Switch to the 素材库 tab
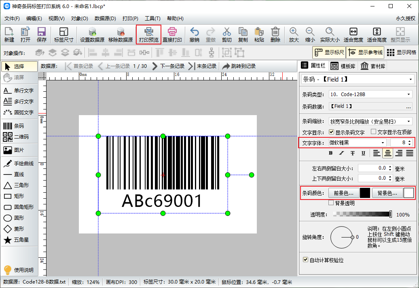The width and height of the screenshot is (419, 288). pyautogui.click(x=373, y=66)
